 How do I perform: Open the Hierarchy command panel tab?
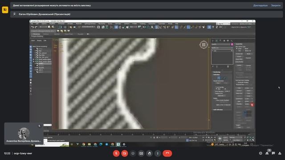[x=220, y=40]
